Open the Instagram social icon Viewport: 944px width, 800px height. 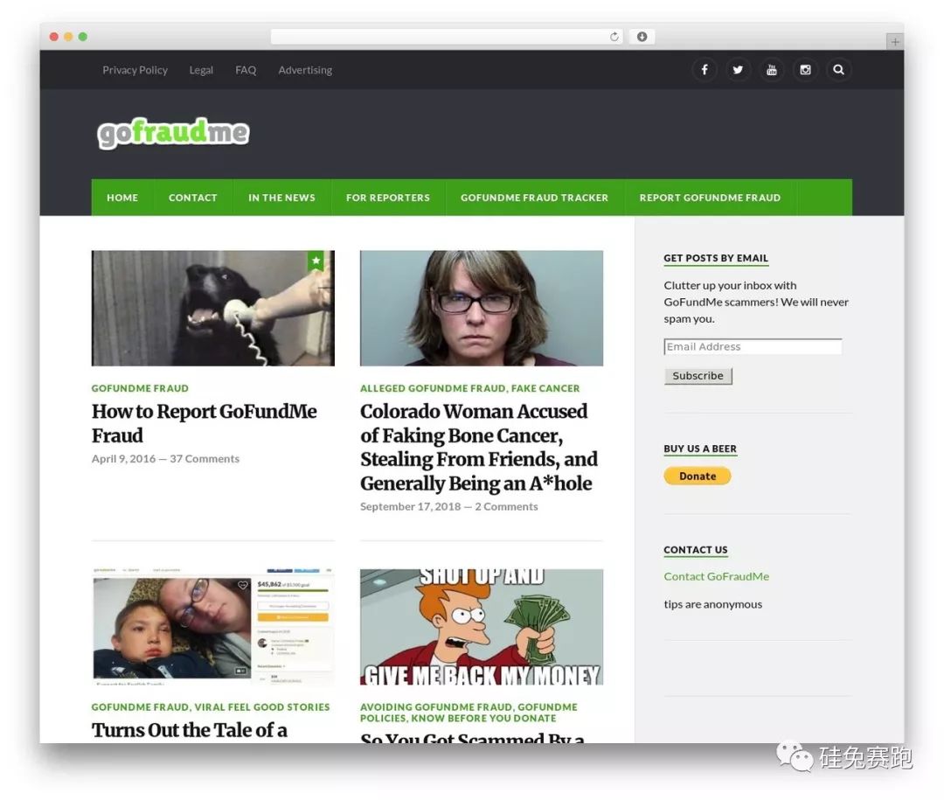pos(805,70)
